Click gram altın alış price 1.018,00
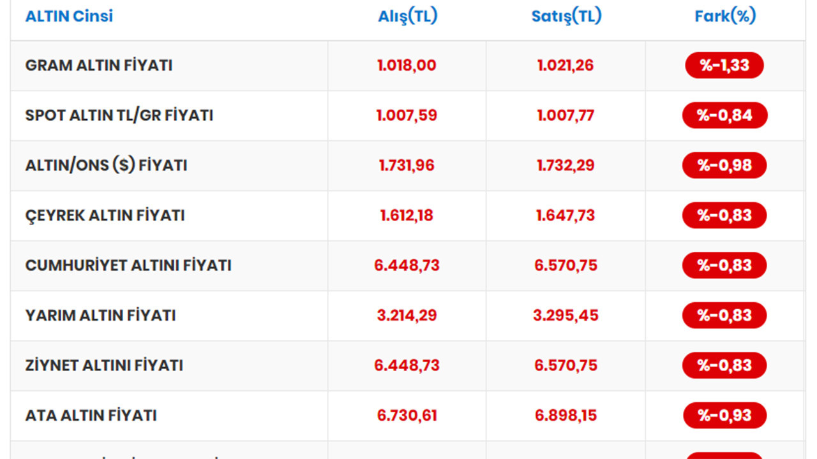The width and height of the screenshot is (817, 459). [x=407, y=66]
